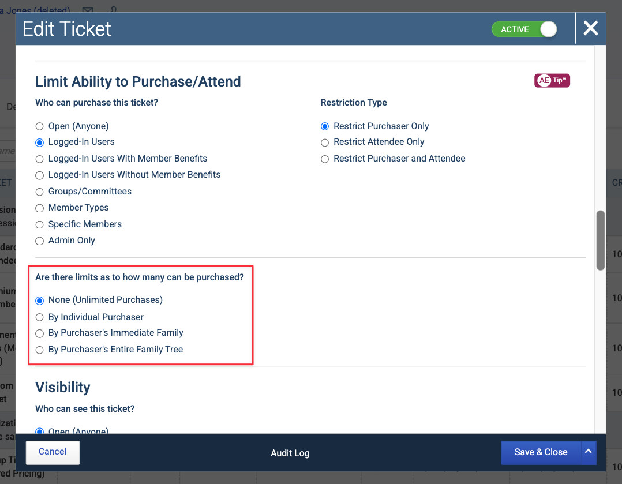Screen dimensions: 622x484
Task: Close the Edit Ticket dialog
Action: pos(590,28)
